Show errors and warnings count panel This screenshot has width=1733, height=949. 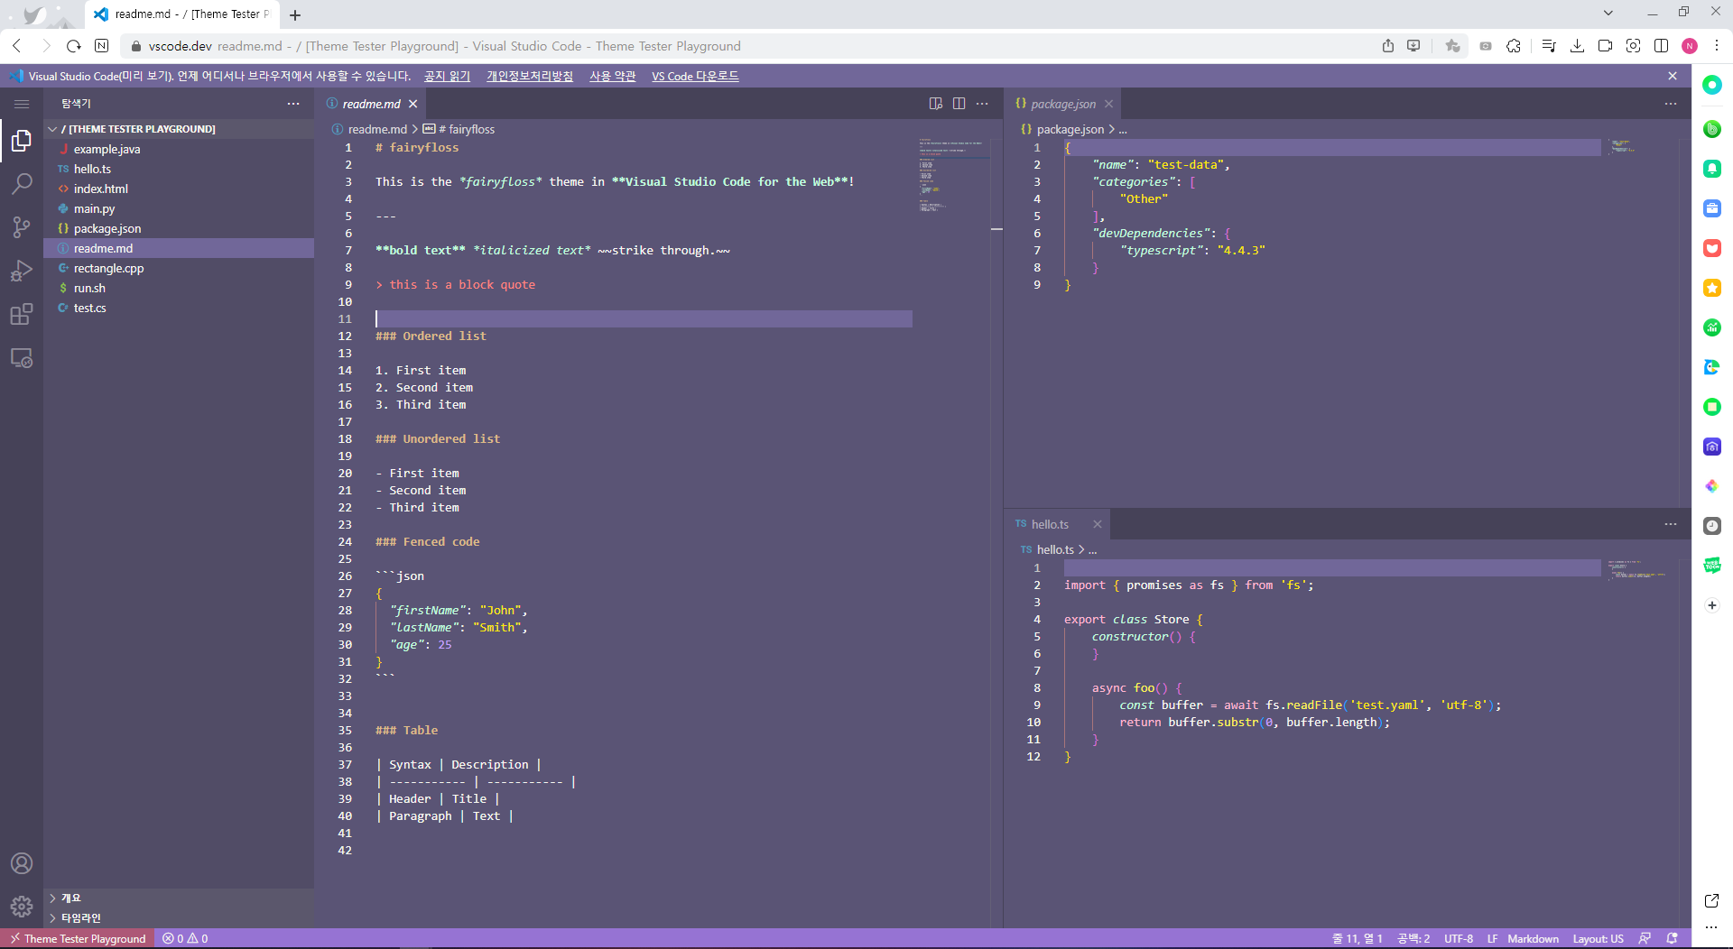(x=185, y=938)
